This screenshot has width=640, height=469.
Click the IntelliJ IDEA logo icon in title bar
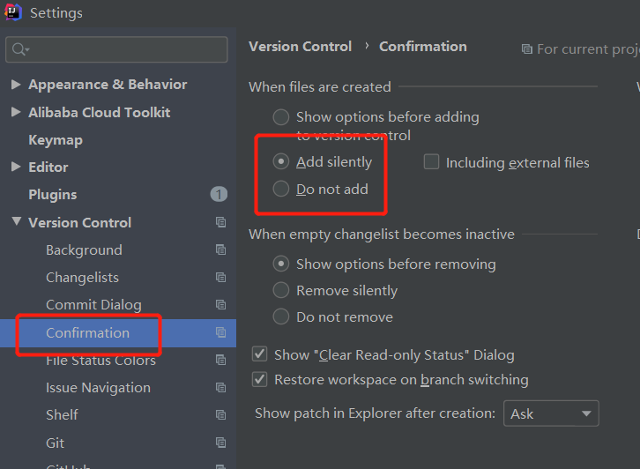coord(12,12)
